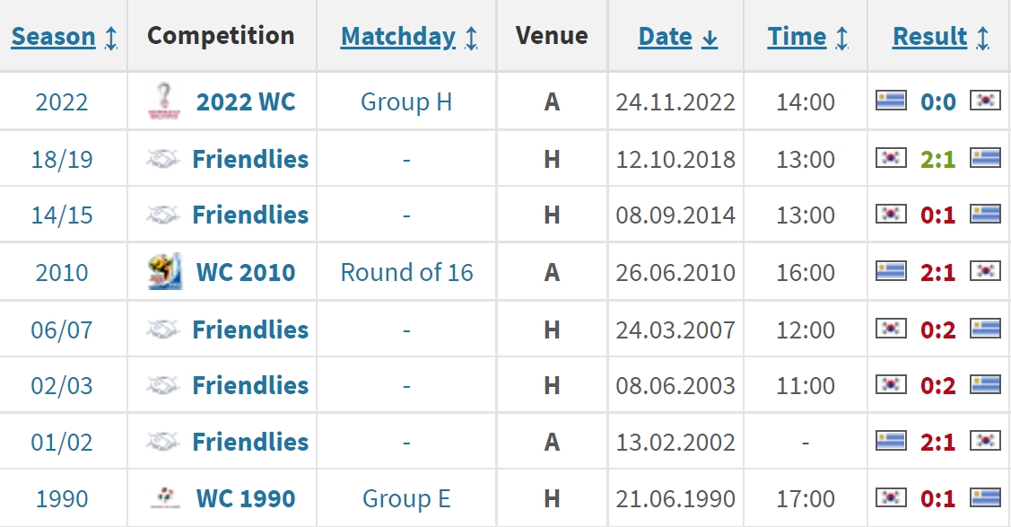The height and width of the screenshot is (527, 1011).
Task: Click the WC 1990 Italy logo icon
Action: click(x=164, y=498)
